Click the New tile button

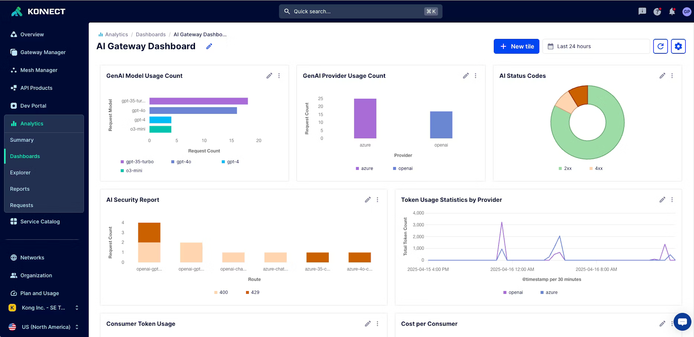click(x=516, y=46)
